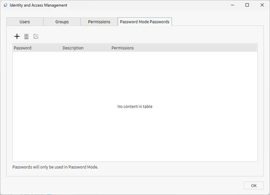Click the Description column header
Image resolution: width=270 pixels, height=195 pixels.
73,48
